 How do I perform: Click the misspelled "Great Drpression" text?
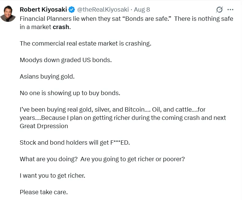coord(44,126)
